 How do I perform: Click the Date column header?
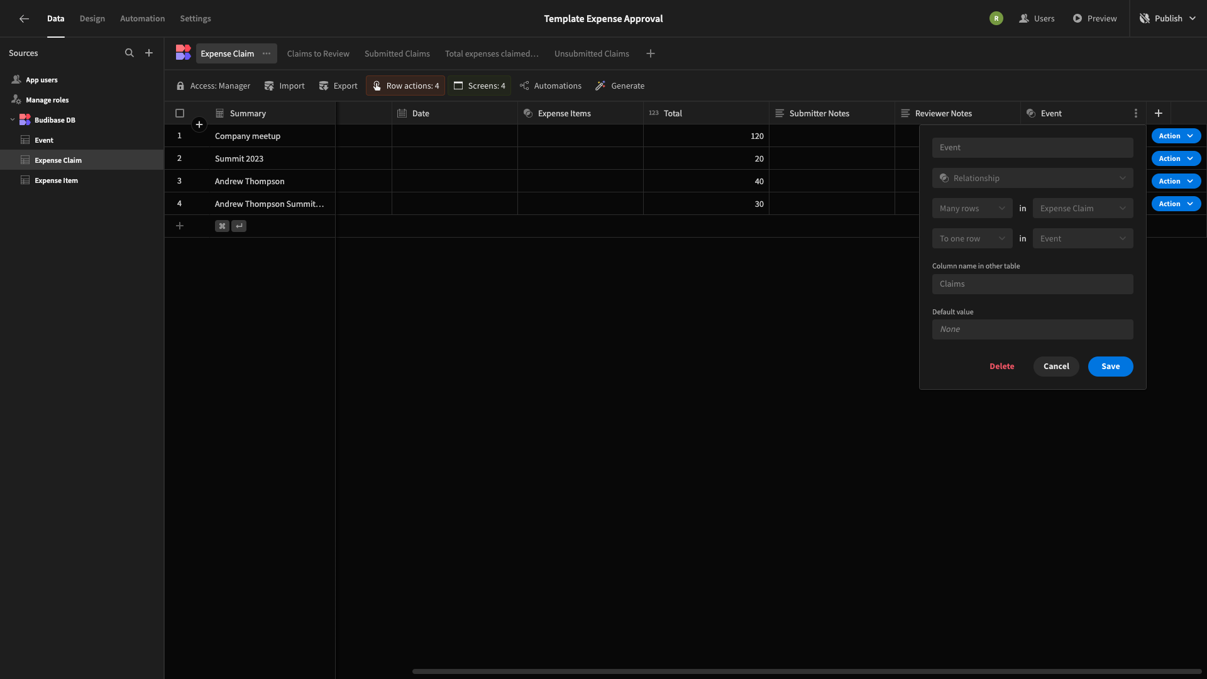coord(455,114)
